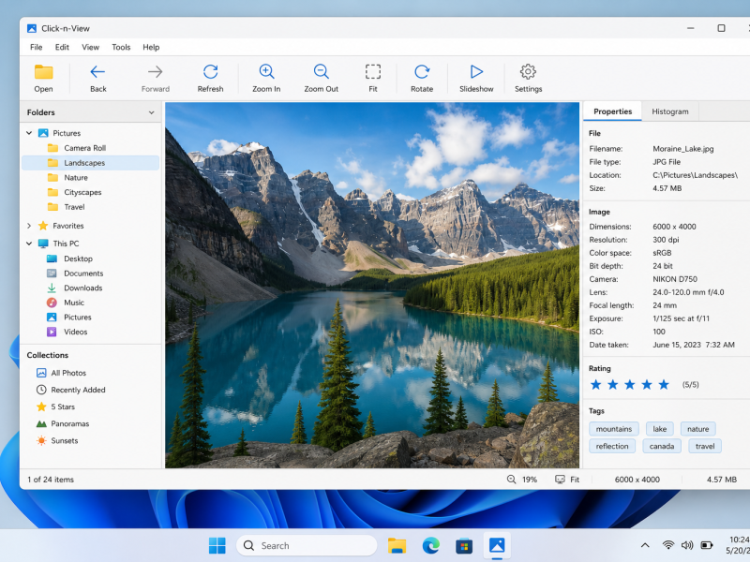
Task: Open the View menu
Action: (x=90, y=47)
